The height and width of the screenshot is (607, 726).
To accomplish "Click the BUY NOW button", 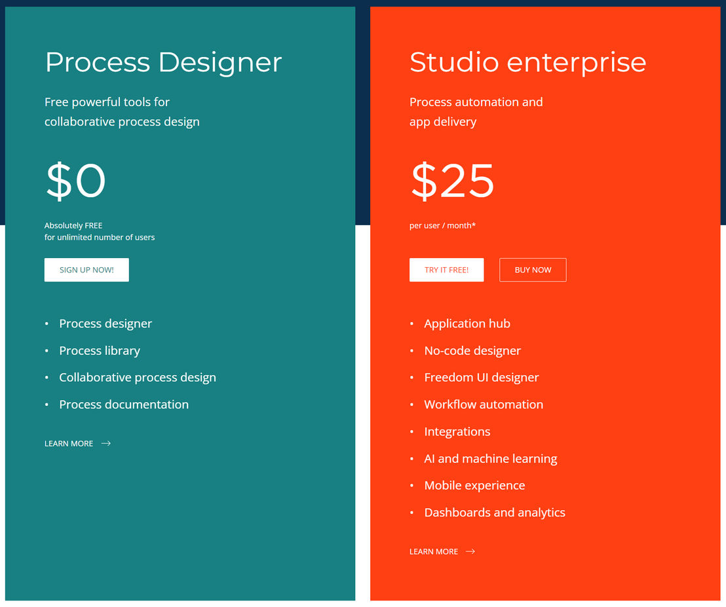I will tap(533, 270).
